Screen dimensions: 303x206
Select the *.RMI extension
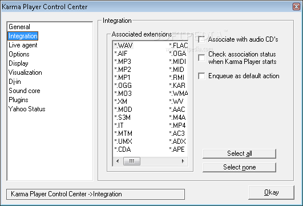tap(177, 78)
